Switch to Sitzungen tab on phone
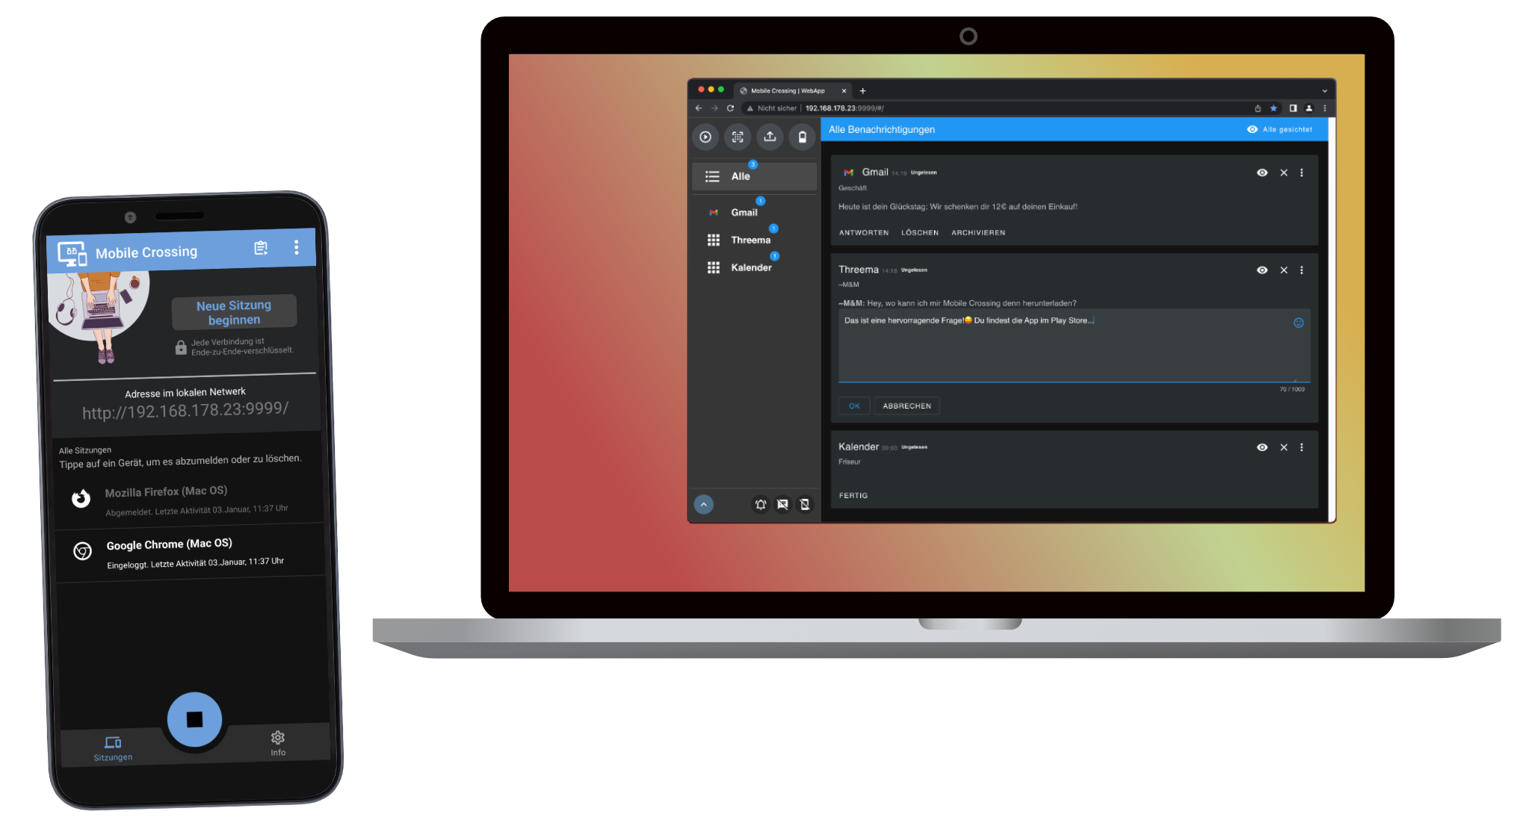This screenshot has width=1532, height=829. 113,748
